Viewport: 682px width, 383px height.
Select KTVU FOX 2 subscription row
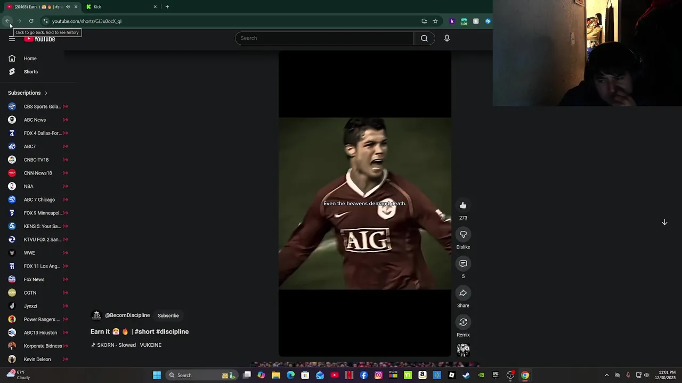click(38, 239)
